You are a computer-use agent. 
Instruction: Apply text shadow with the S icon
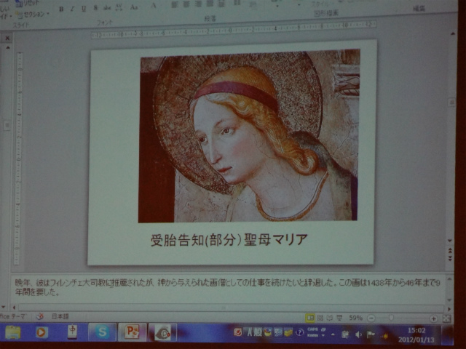pyautogui.click(x=95, y=8)
